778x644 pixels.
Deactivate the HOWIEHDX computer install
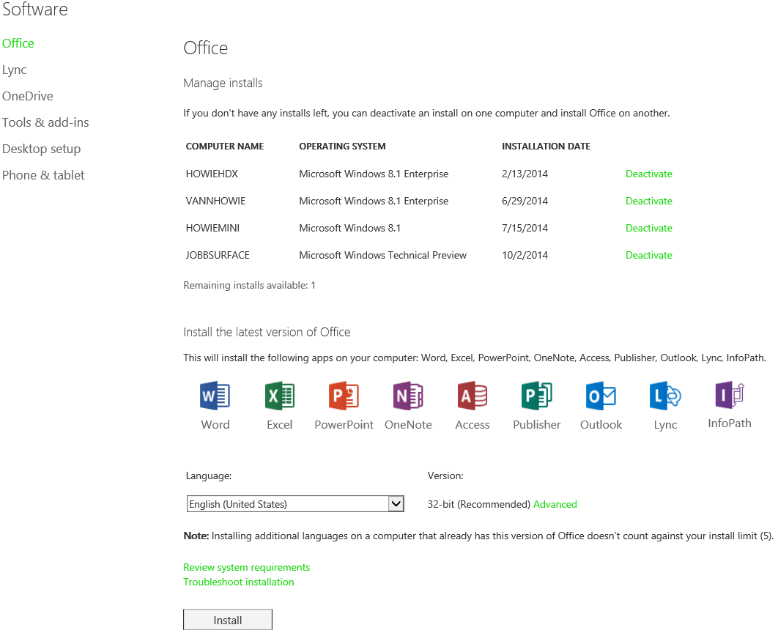pos(648,174)
